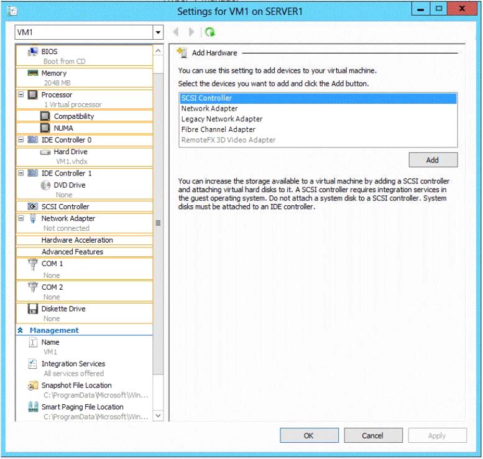This screenshot has height=459, width=483.
Task: Click the Diskette Drive floppy icon
Action: click(33, 309)
